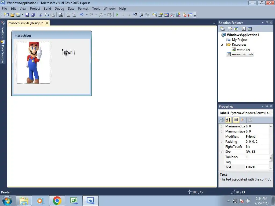This screenshot has width=275, height=206.
Task: Click the Refresh icon in Solution Explorer
Action: 236,29
